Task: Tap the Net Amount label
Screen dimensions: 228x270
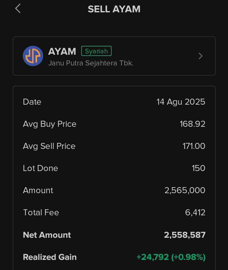Action: 47,235
